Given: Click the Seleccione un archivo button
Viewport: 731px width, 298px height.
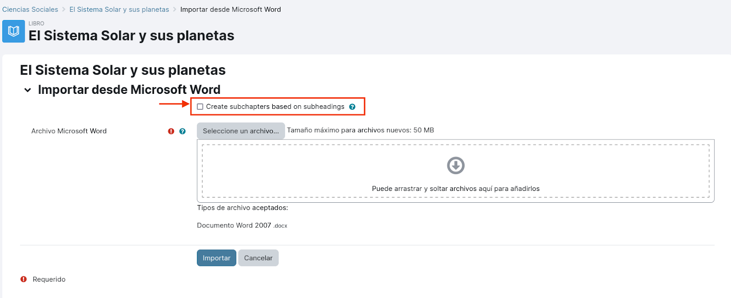Looking at the screenshot, I should tap(241, 131).
